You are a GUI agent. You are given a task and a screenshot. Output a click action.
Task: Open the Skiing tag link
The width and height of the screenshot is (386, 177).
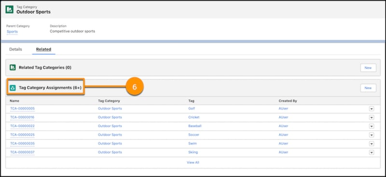(193, 152)
